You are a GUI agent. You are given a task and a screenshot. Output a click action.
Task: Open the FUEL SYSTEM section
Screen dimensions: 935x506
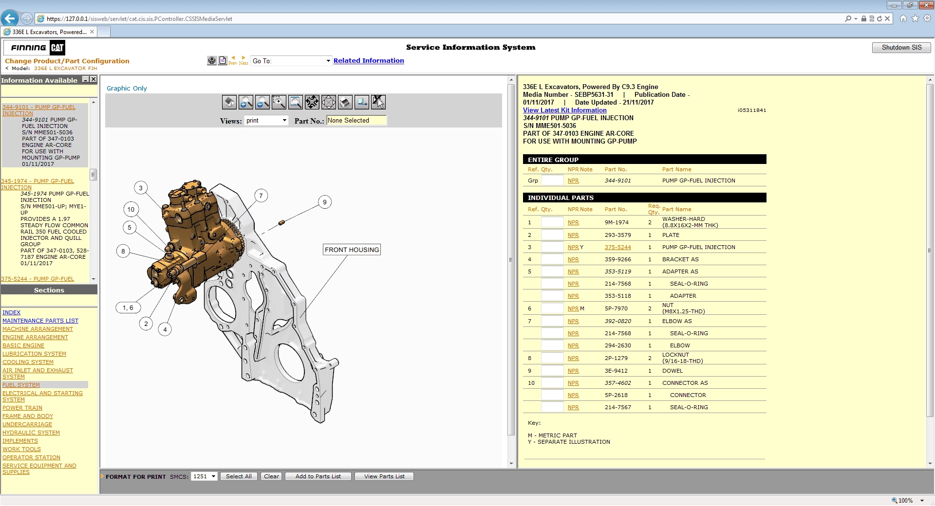[x=21, y=385]
